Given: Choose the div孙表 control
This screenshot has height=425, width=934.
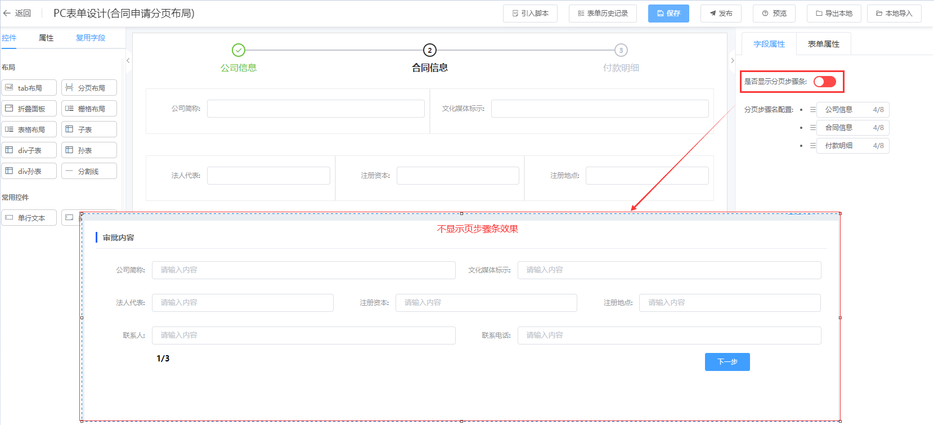Looking at the screenshot, I should point(29,171).
